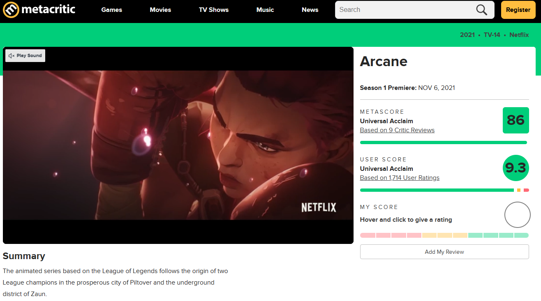The height and width of the screenshot is (301, 541).
Task: Open the Movies menu
Action: [x=160, y=10]
